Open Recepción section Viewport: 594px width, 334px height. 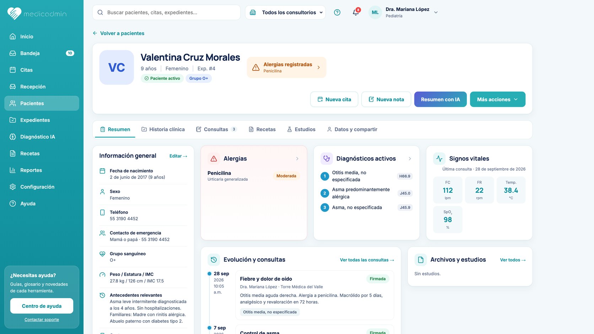click(x=42, y=87)
